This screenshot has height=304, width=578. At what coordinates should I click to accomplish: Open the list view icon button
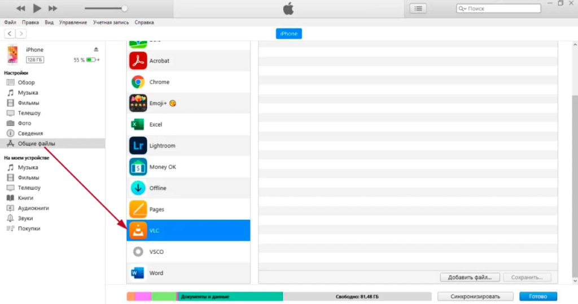418,8
